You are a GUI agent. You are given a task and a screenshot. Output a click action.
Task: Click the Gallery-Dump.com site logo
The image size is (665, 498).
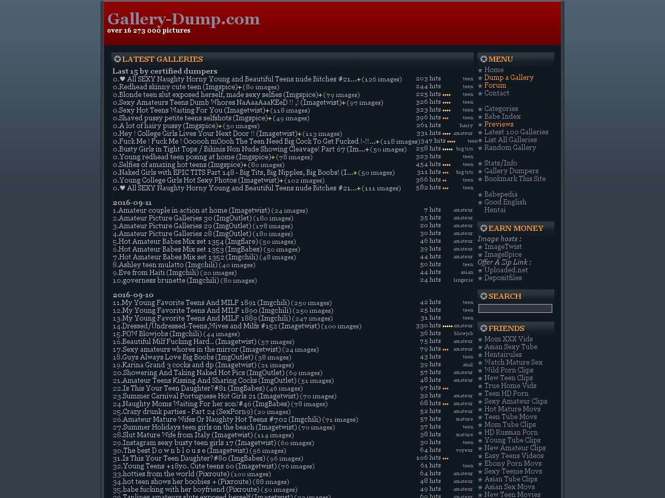tap(183, 19)
